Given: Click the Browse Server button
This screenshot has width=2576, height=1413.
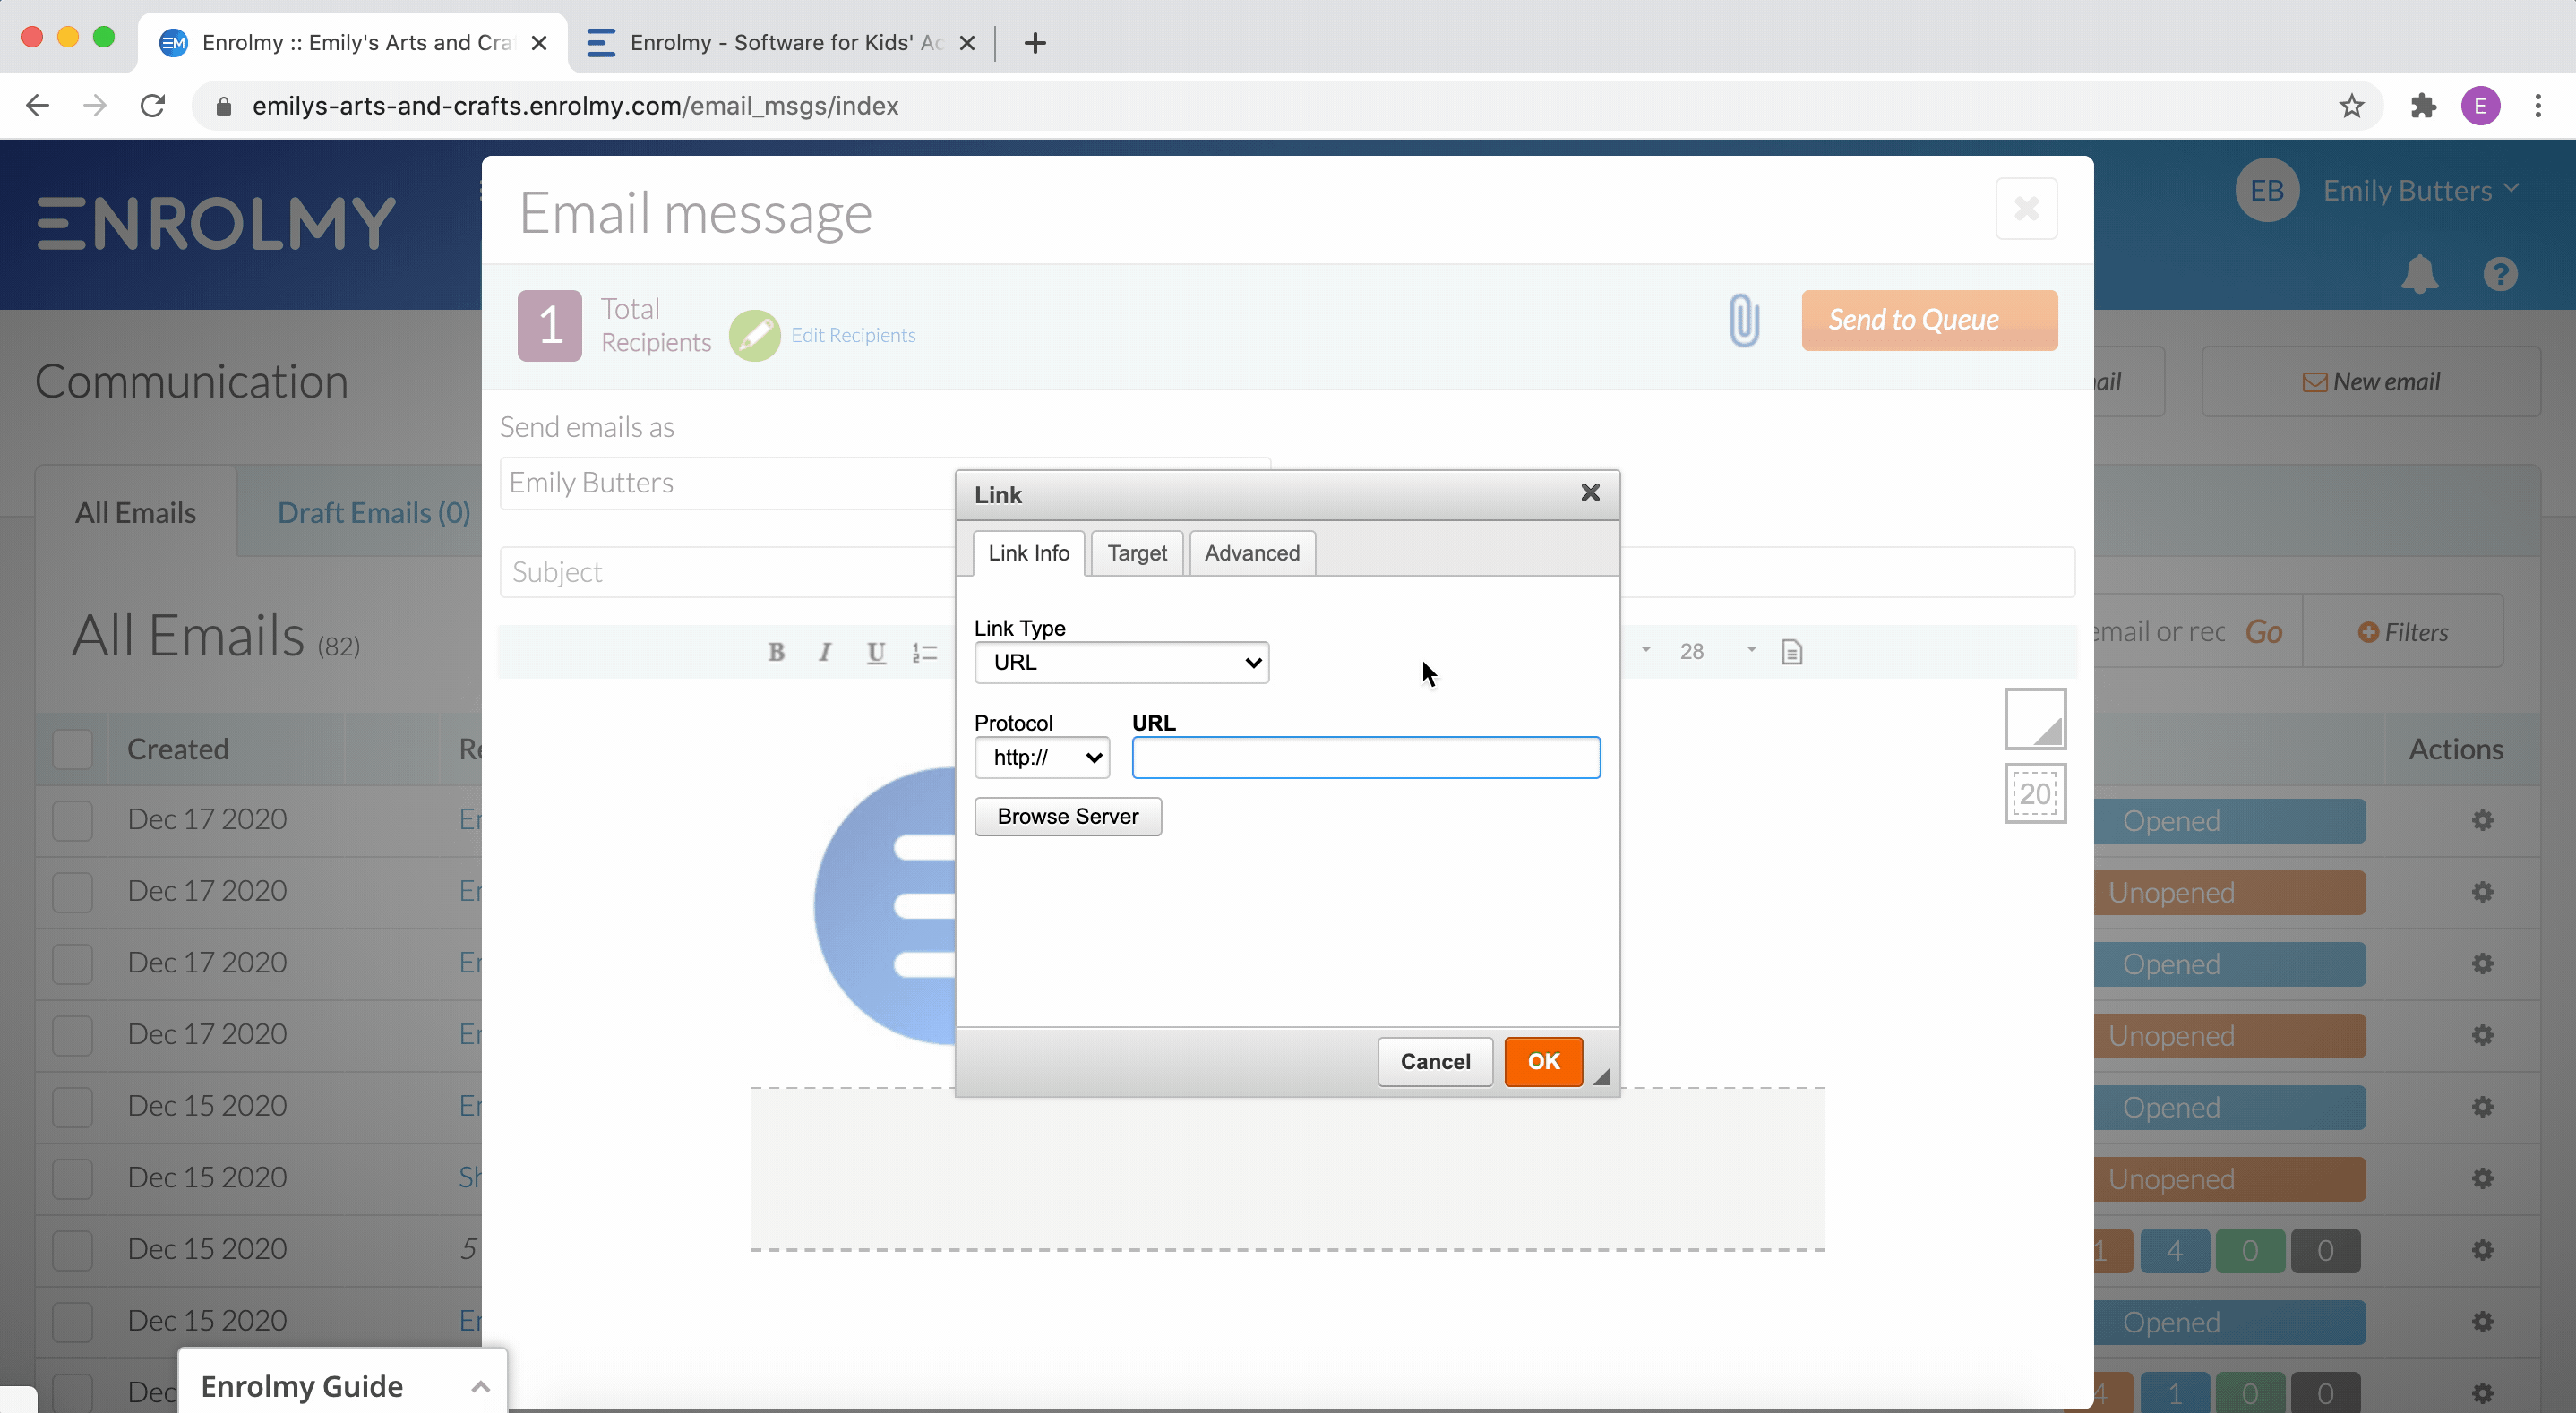Looking at the screenshot, I should point(1068,816).
